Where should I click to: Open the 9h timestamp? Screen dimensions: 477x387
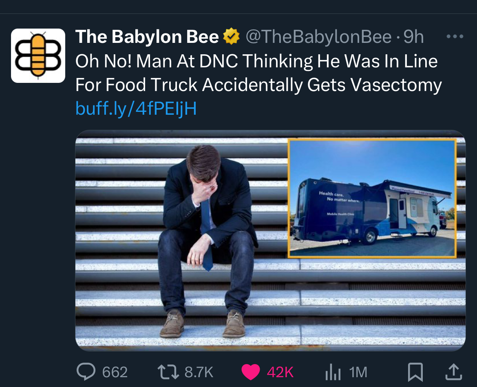pyautogui.click(x=413, y=37)
